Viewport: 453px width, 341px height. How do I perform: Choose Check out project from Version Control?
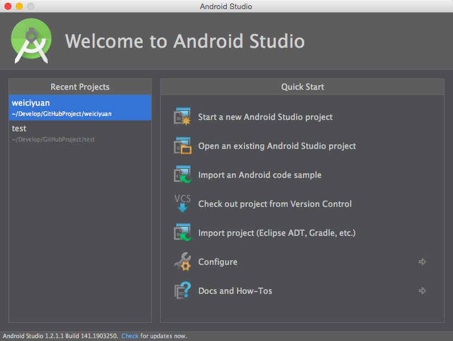point(275,203)
